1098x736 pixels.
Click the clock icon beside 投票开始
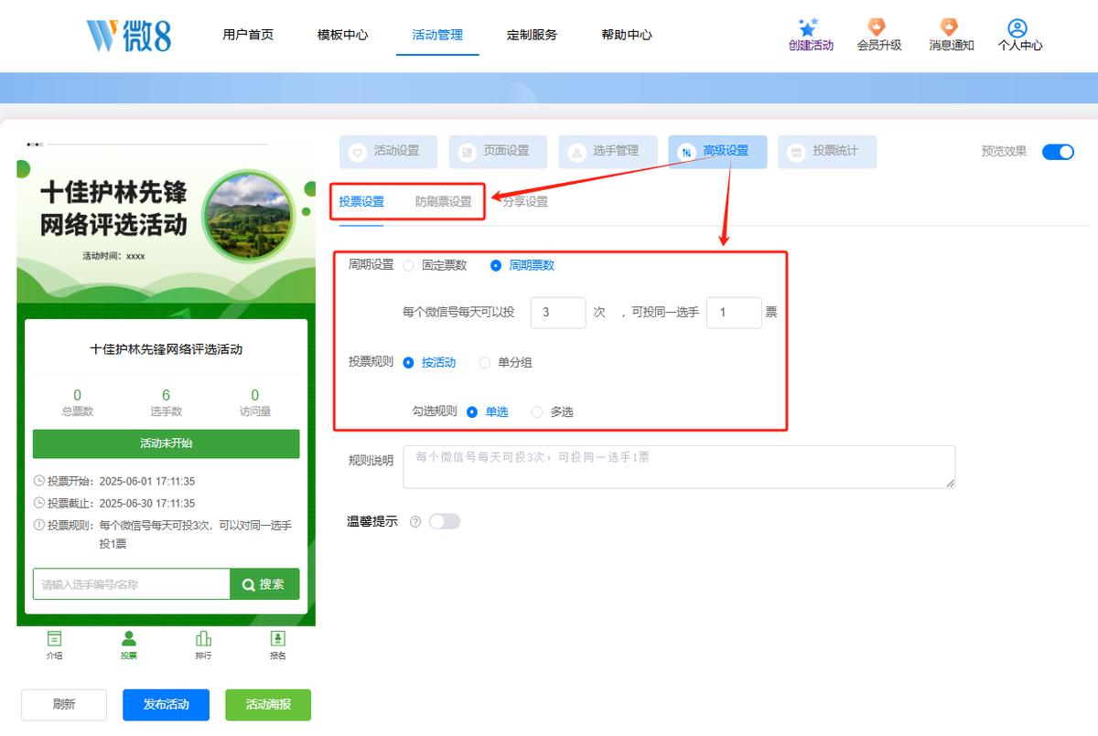click(x=38, y=481)
